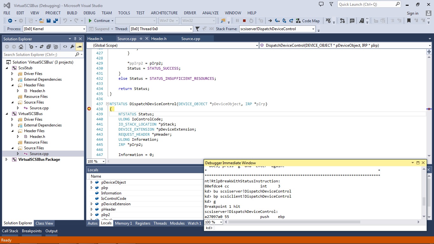Image resolution: width=434 pixels, height=244 pixels.
Task: Toggle the pin on the Source.cpp tab
Action: pos(141,38)
